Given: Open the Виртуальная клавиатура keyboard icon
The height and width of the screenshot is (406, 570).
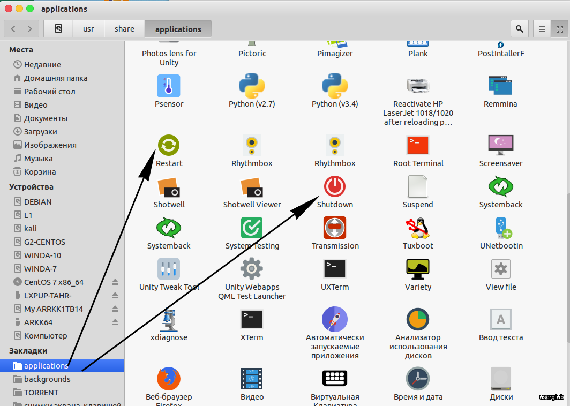Looking at the screenshot, I should [334, 378].
